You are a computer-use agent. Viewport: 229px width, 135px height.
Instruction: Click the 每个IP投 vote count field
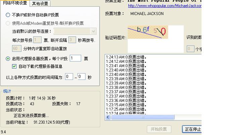tap(75, 58)
